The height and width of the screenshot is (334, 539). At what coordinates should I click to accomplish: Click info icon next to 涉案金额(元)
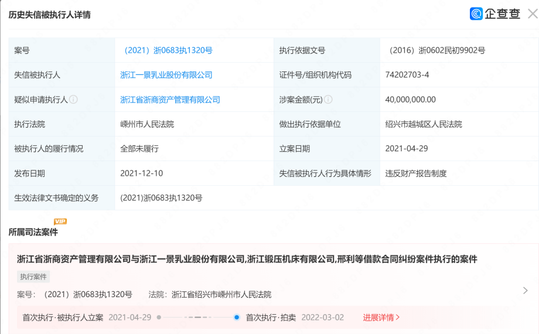pyautogui.click(x=328, y=100)
